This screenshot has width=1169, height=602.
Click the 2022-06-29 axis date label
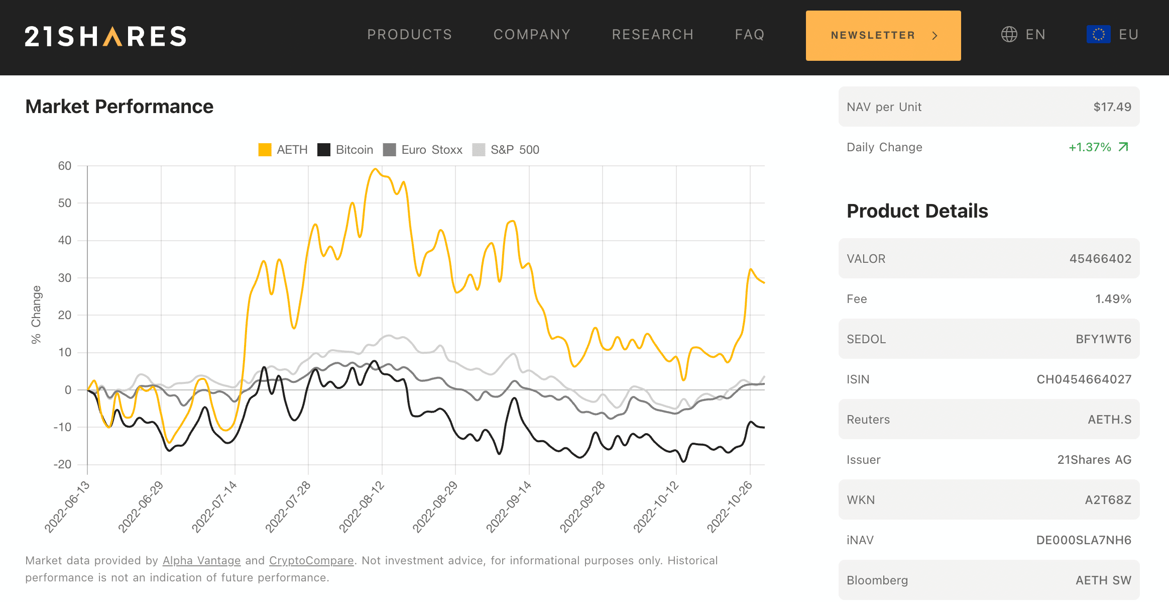[141, 506]
